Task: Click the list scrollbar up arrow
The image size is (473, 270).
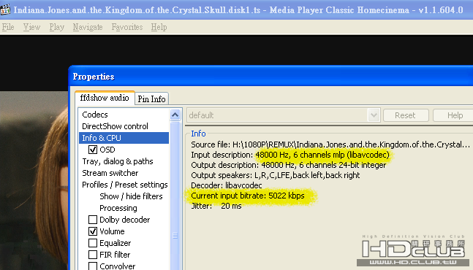Action: click(175, 115)
